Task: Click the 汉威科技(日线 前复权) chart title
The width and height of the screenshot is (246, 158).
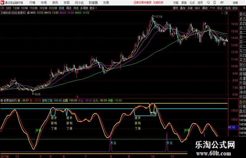Action: (13, 13)
